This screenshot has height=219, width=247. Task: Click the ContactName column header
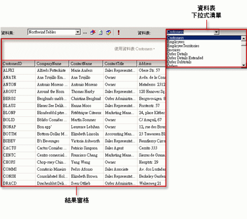click(x=86, y=64)
